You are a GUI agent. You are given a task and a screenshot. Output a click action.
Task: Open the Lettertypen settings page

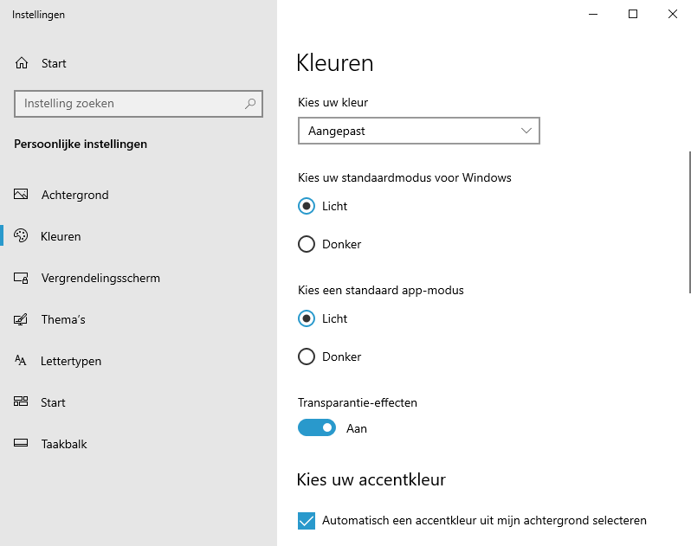tap(71, 361)
